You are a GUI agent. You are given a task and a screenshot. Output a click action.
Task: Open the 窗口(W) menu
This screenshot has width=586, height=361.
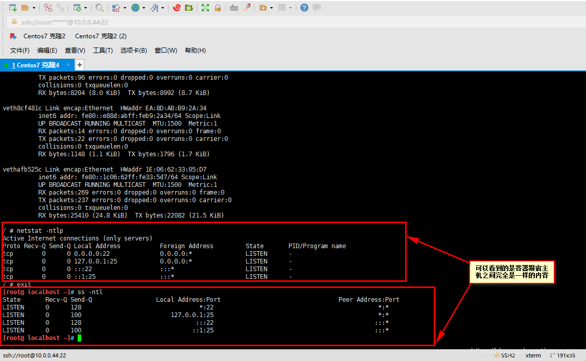click(x=166, y=51)
